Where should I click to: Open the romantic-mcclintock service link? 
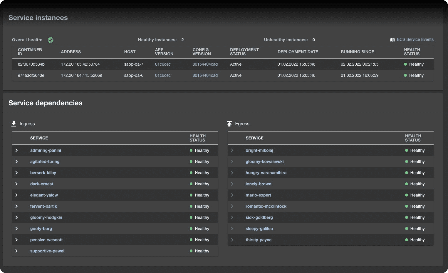[x=266, y=206]
